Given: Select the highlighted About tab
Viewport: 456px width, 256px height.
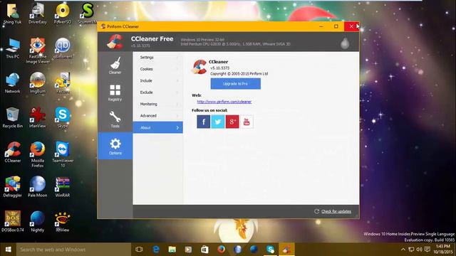Looking at the screenshot, I should (x=158, y=127).
